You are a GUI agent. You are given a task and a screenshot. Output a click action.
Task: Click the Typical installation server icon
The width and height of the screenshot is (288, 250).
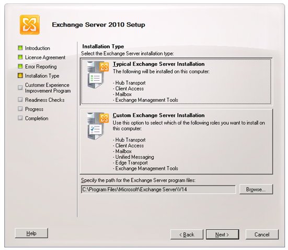[x=98, y=75]
